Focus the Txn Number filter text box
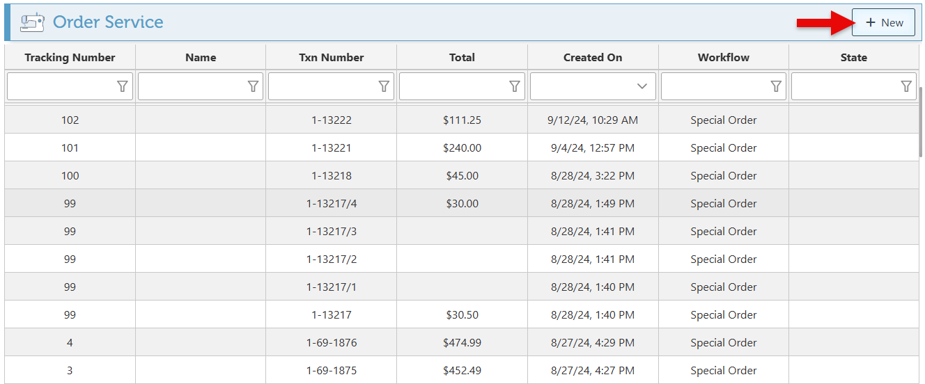This screenshot has height=384, width=925. pos(323,86)
